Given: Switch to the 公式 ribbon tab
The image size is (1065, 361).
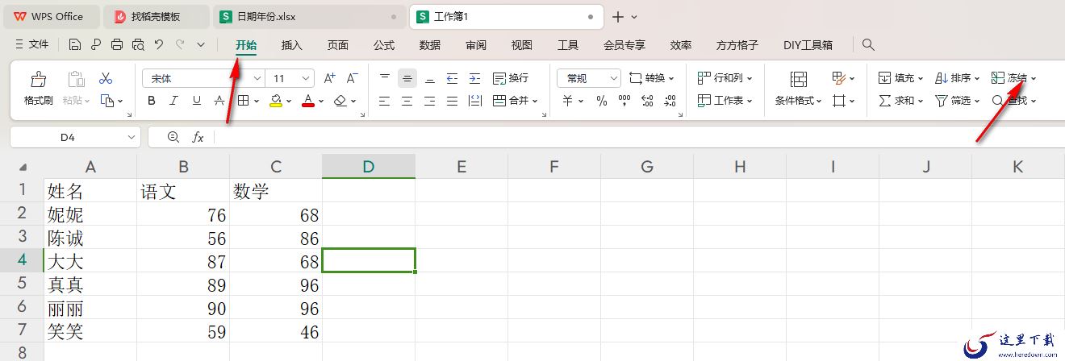Looking at the screenshot, I should coord(384,45).
